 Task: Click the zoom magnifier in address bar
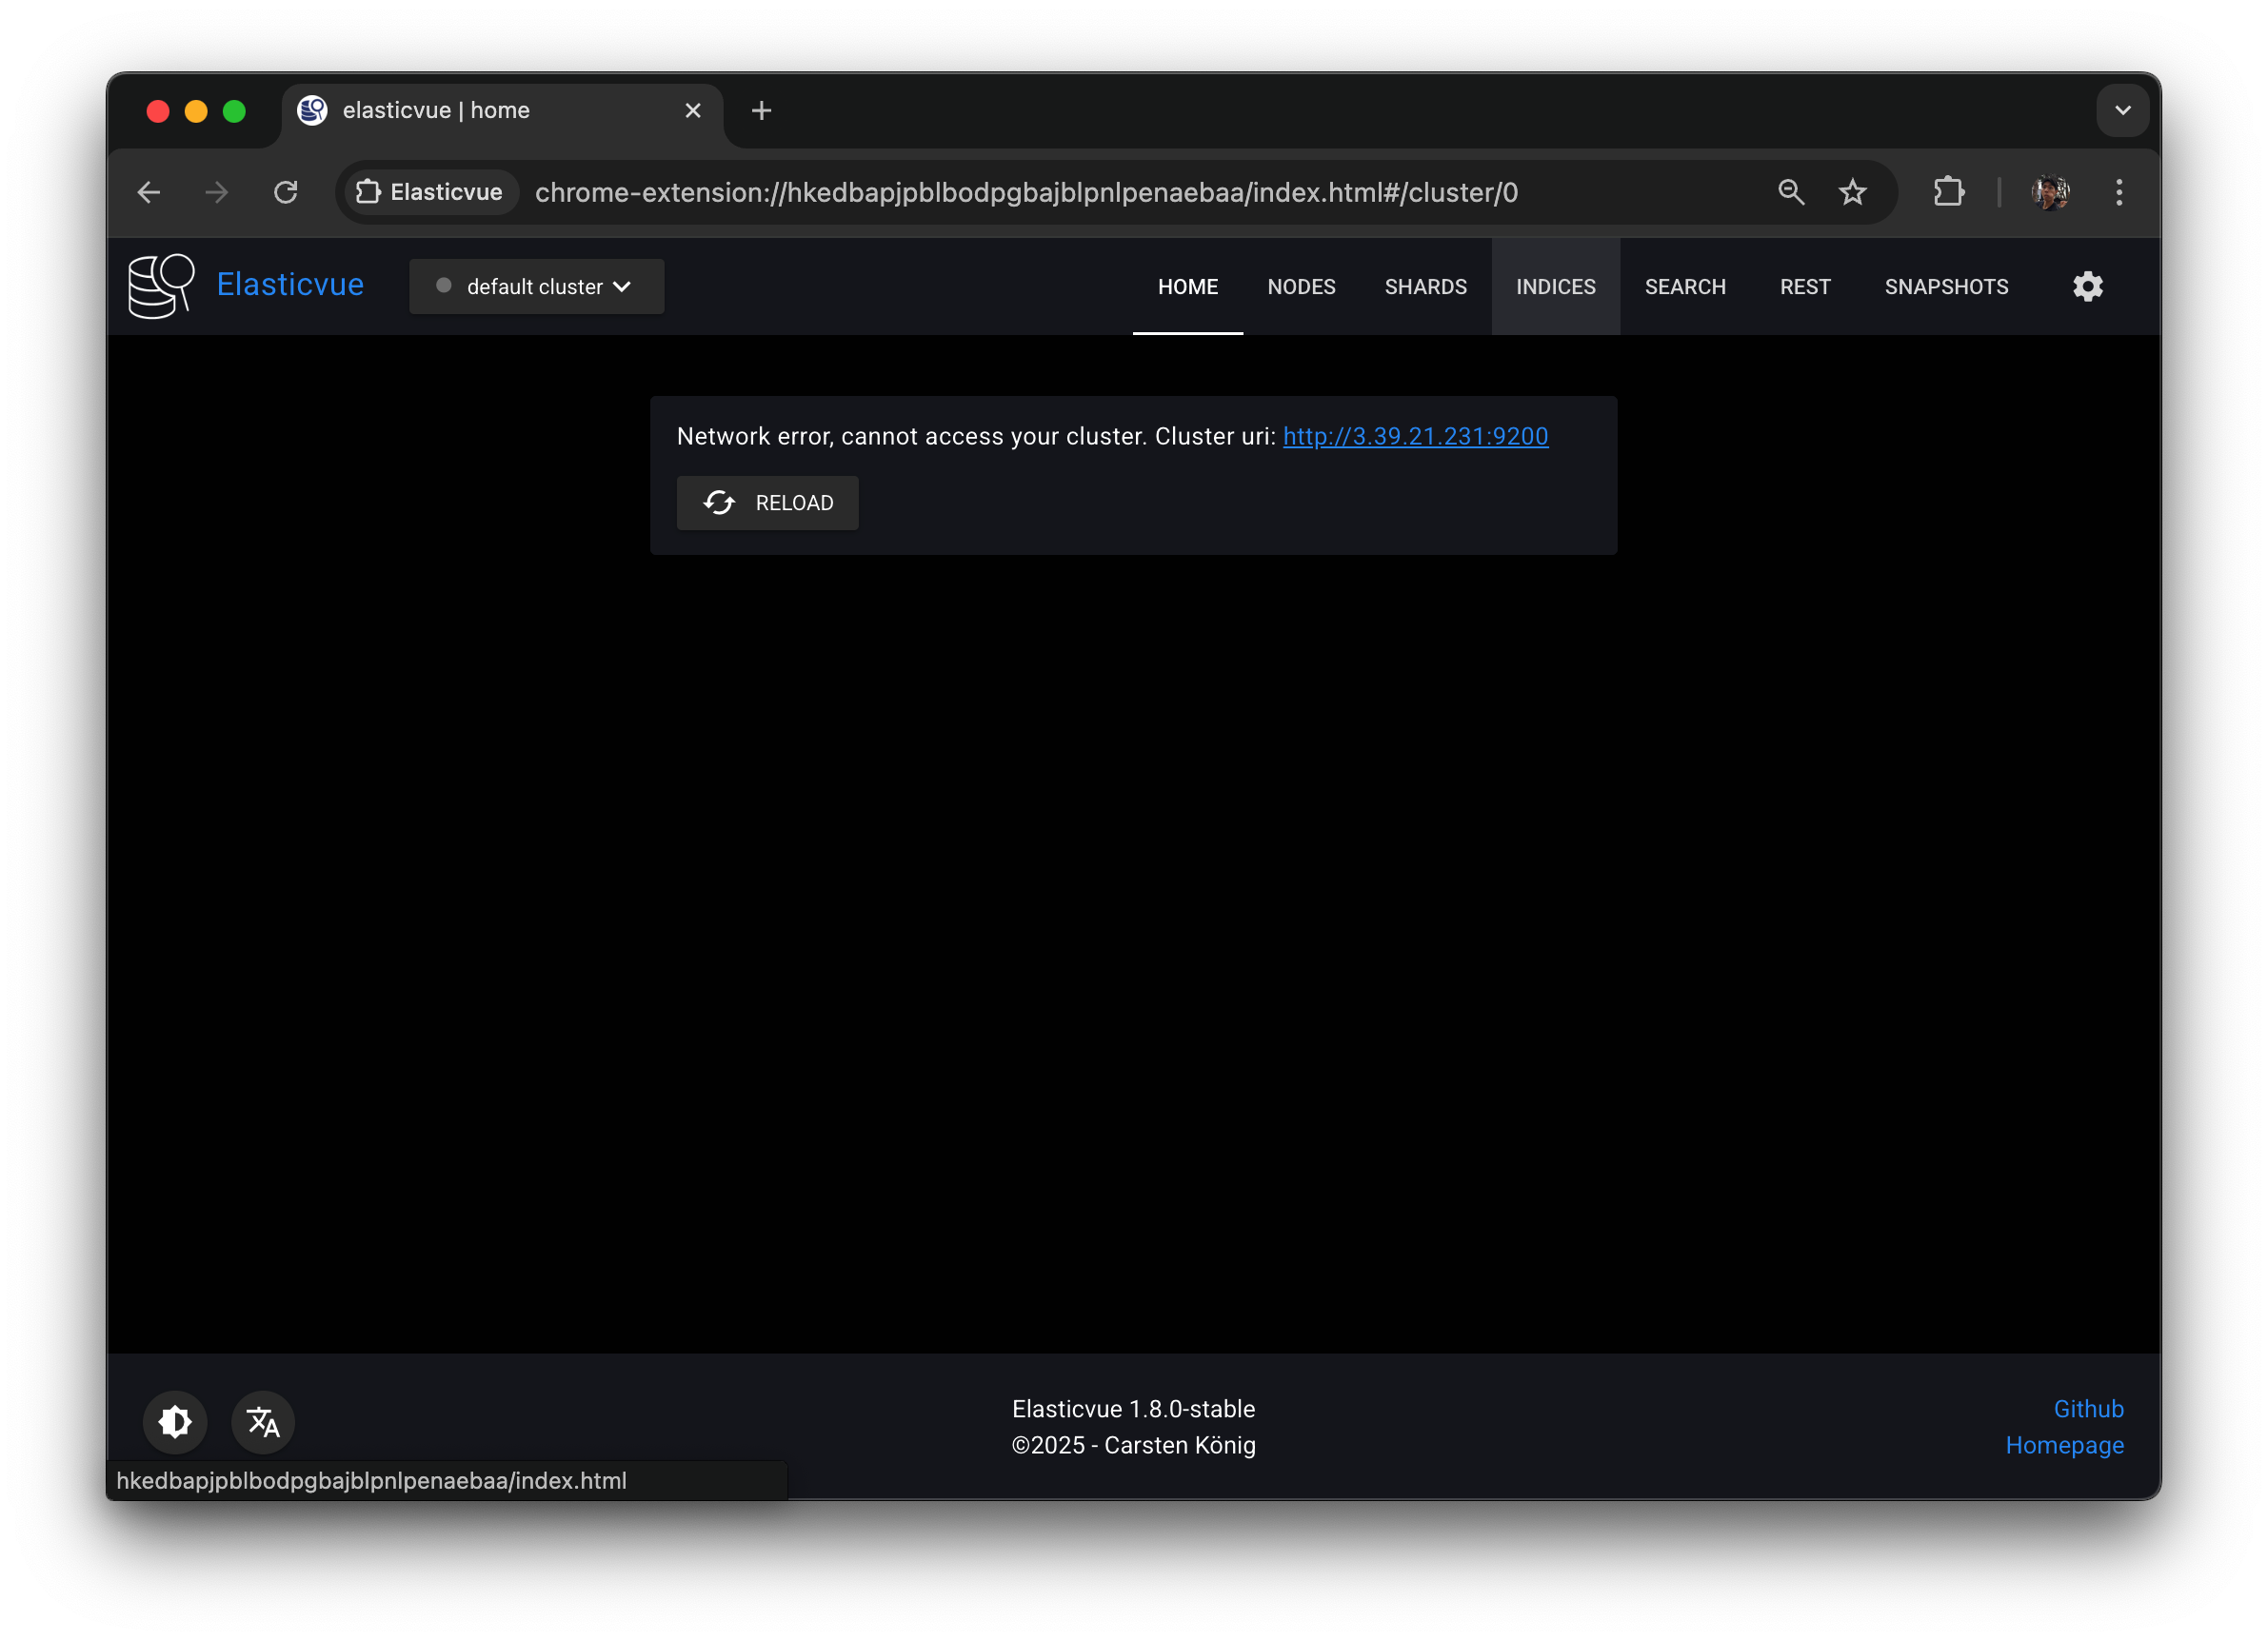(x=1790, y=192)
